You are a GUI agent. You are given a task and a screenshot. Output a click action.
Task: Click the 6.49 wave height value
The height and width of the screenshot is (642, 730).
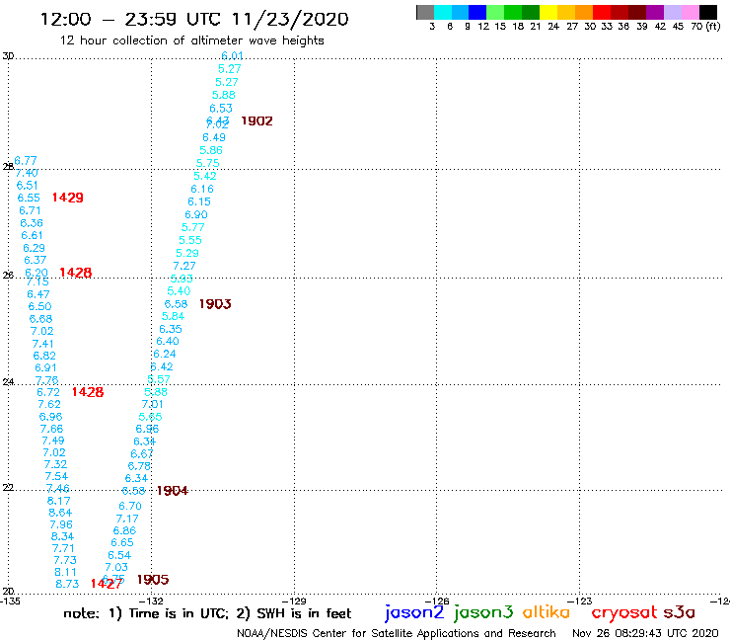[214, 137]
